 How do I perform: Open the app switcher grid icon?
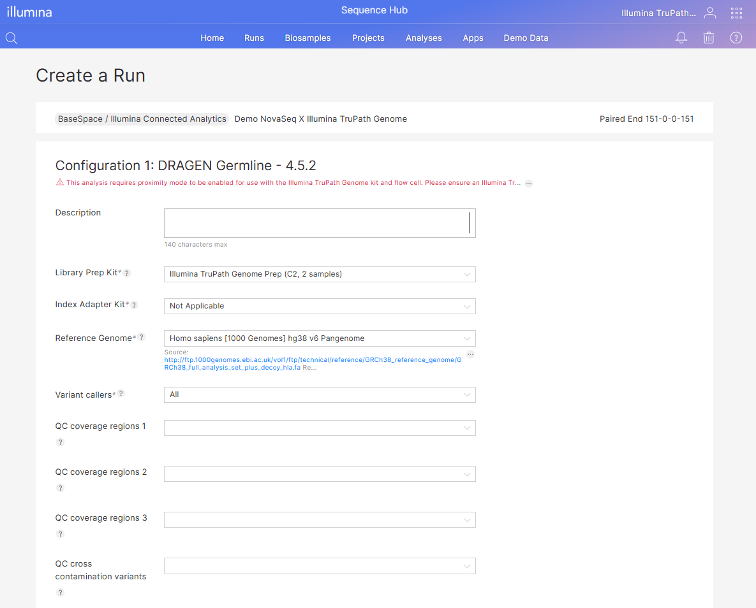coord(736,13)
